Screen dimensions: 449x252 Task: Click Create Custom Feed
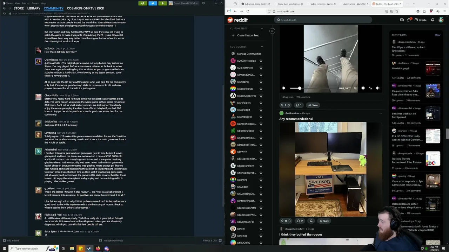tap(245, 35)
